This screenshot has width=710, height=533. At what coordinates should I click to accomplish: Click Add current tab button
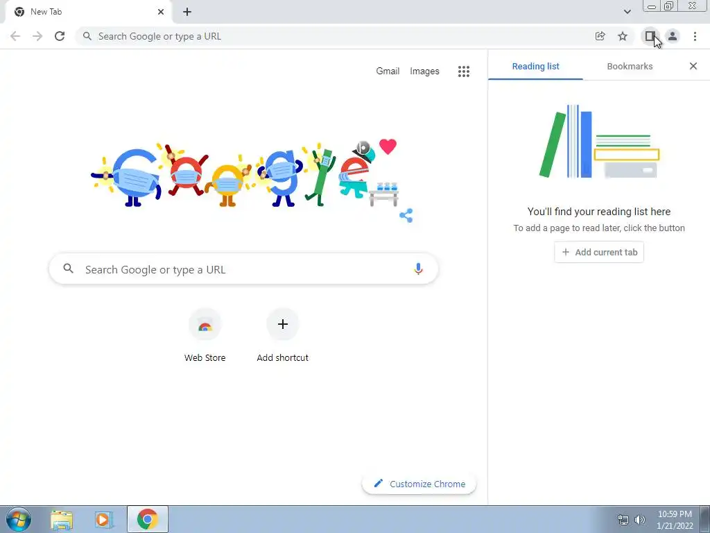(598, 253)
